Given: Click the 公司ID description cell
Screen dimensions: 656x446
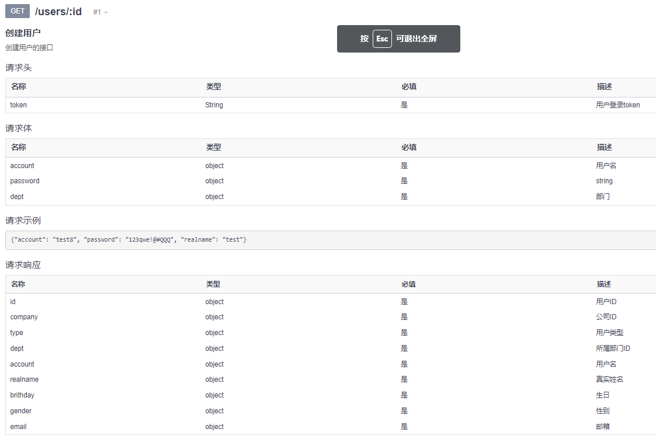Looking at the screenshot, I should click(x=606, y=317).
